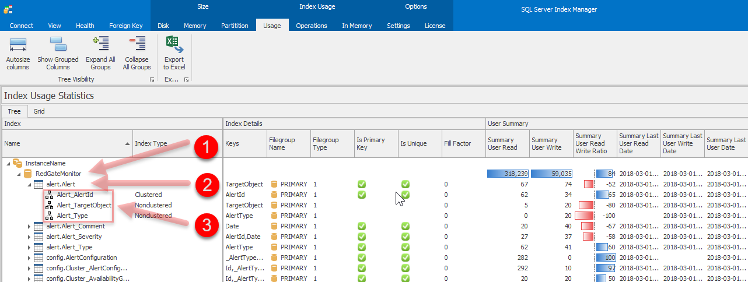
Task: Click the PRIMARY filegroup icon in Alert_Type index row
Action: [274, 216]
